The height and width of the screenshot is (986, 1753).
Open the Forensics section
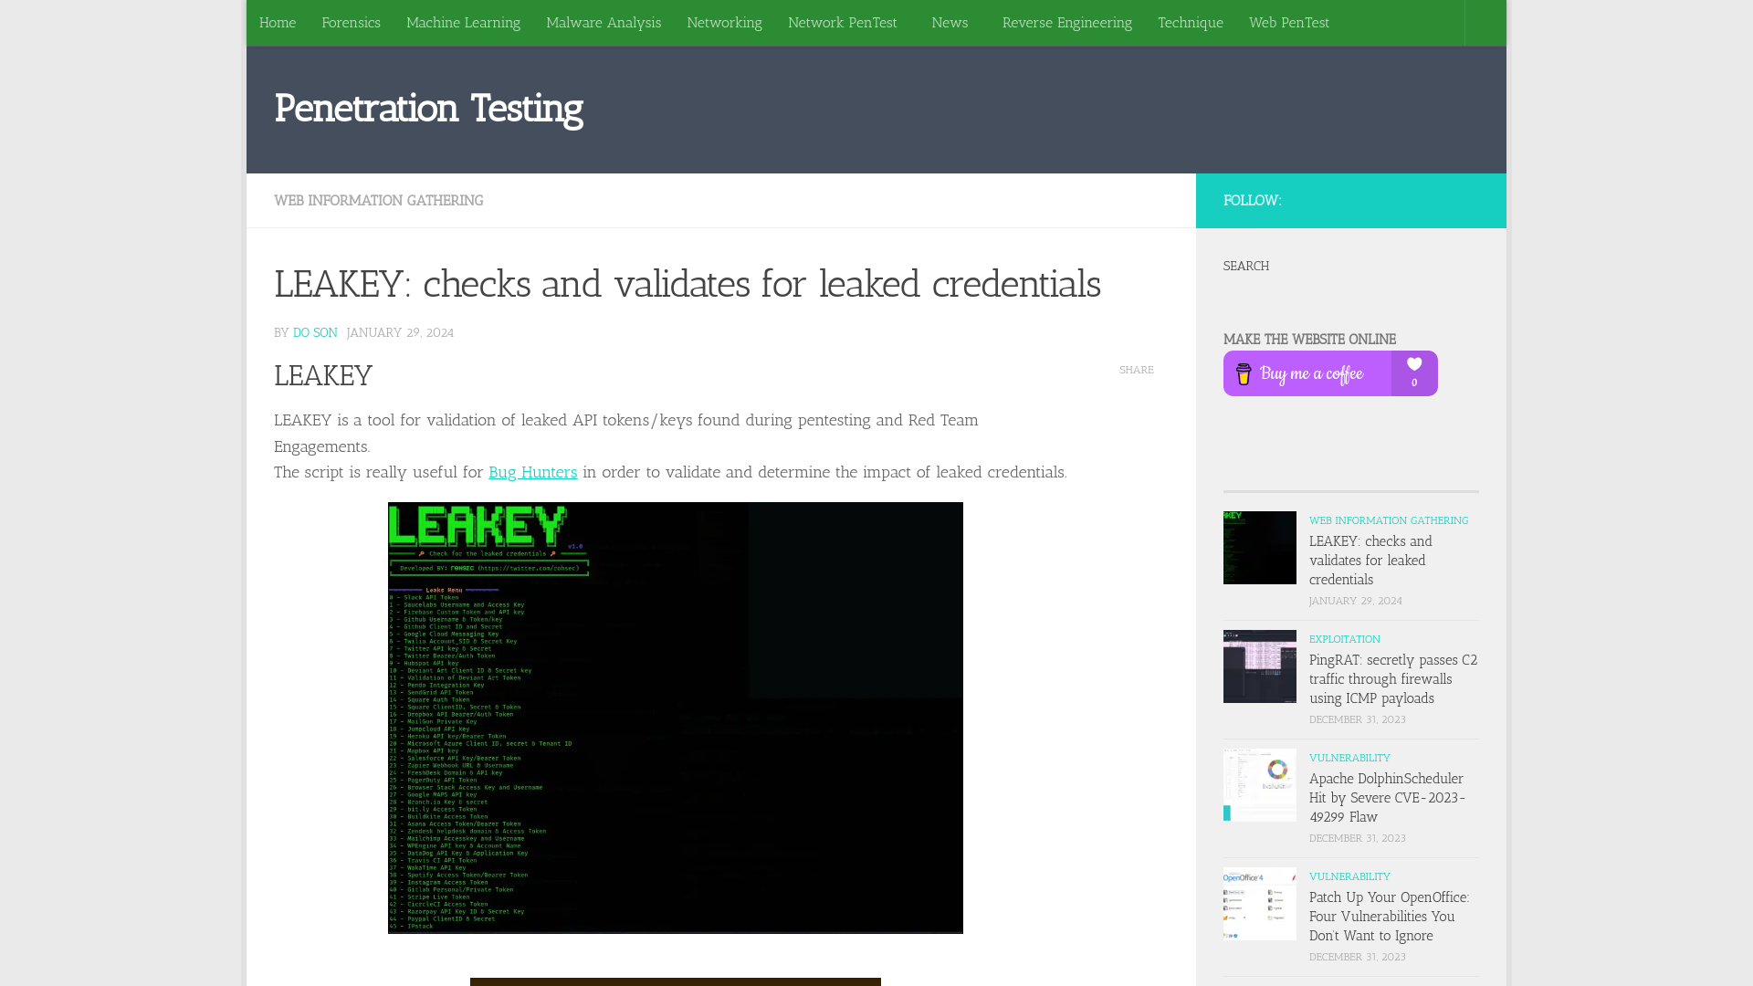(x=351, y=22)
